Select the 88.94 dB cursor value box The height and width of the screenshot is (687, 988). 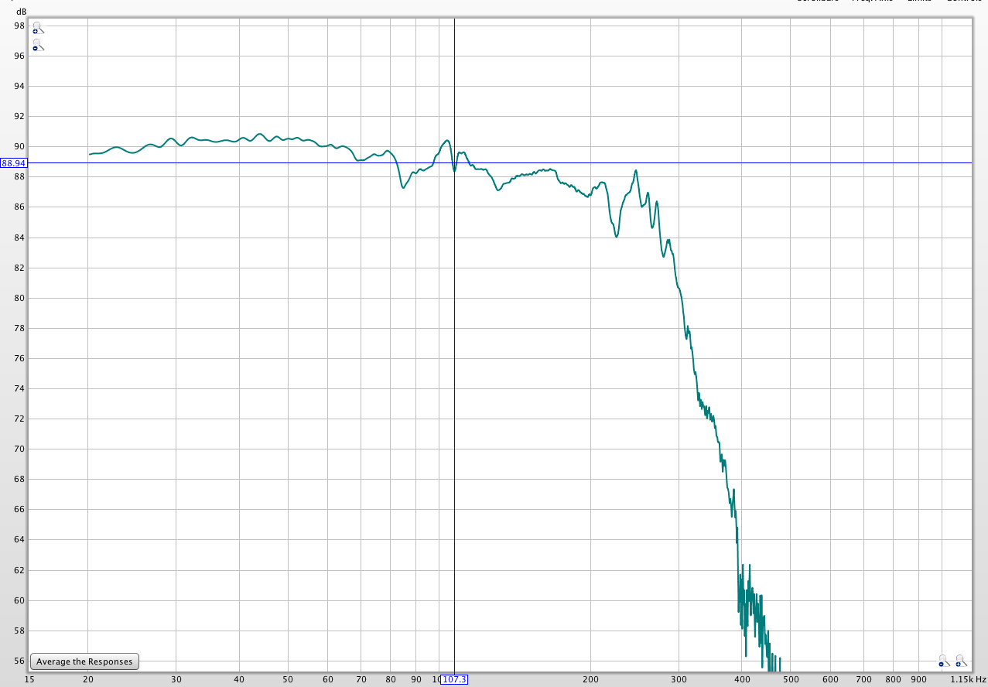coord(14,163)
